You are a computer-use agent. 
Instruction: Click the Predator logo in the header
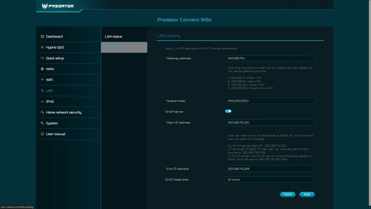coord(58,6)
